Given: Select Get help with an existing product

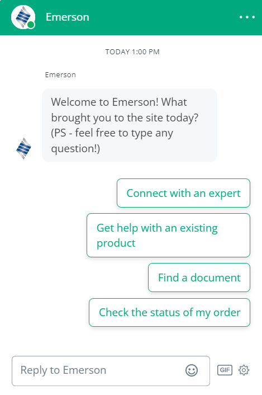Looking at the screenshot, I should (x=169, y=236).
